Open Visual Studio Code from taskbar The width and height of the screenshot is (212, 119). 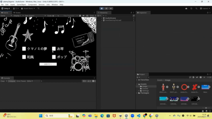click(138, 116)
